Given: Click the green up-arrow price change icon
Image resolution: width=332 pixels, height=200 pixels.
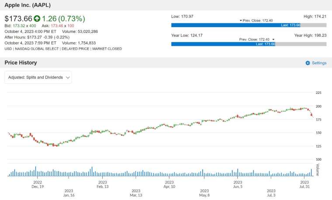Looking at the screenshot, I should (37, 19).
